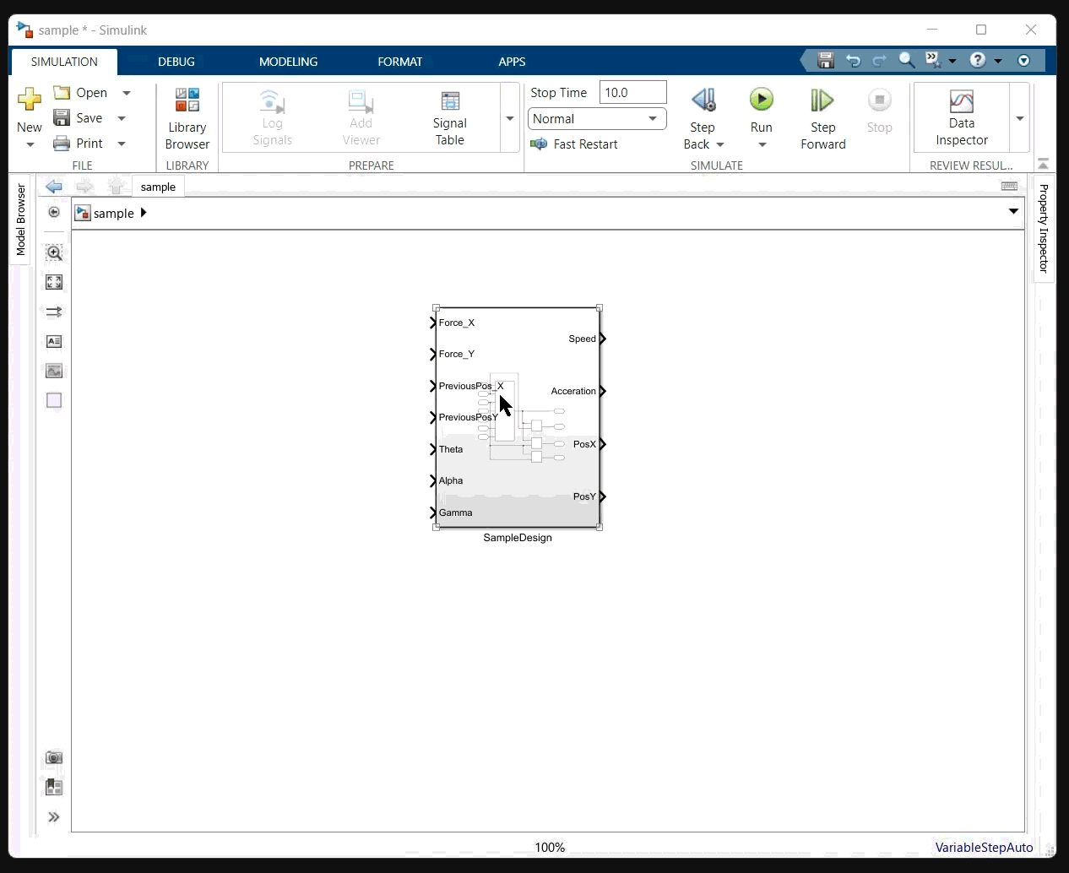
Task: Click the quick access Save icon
Action: click(x=826, y=60)
